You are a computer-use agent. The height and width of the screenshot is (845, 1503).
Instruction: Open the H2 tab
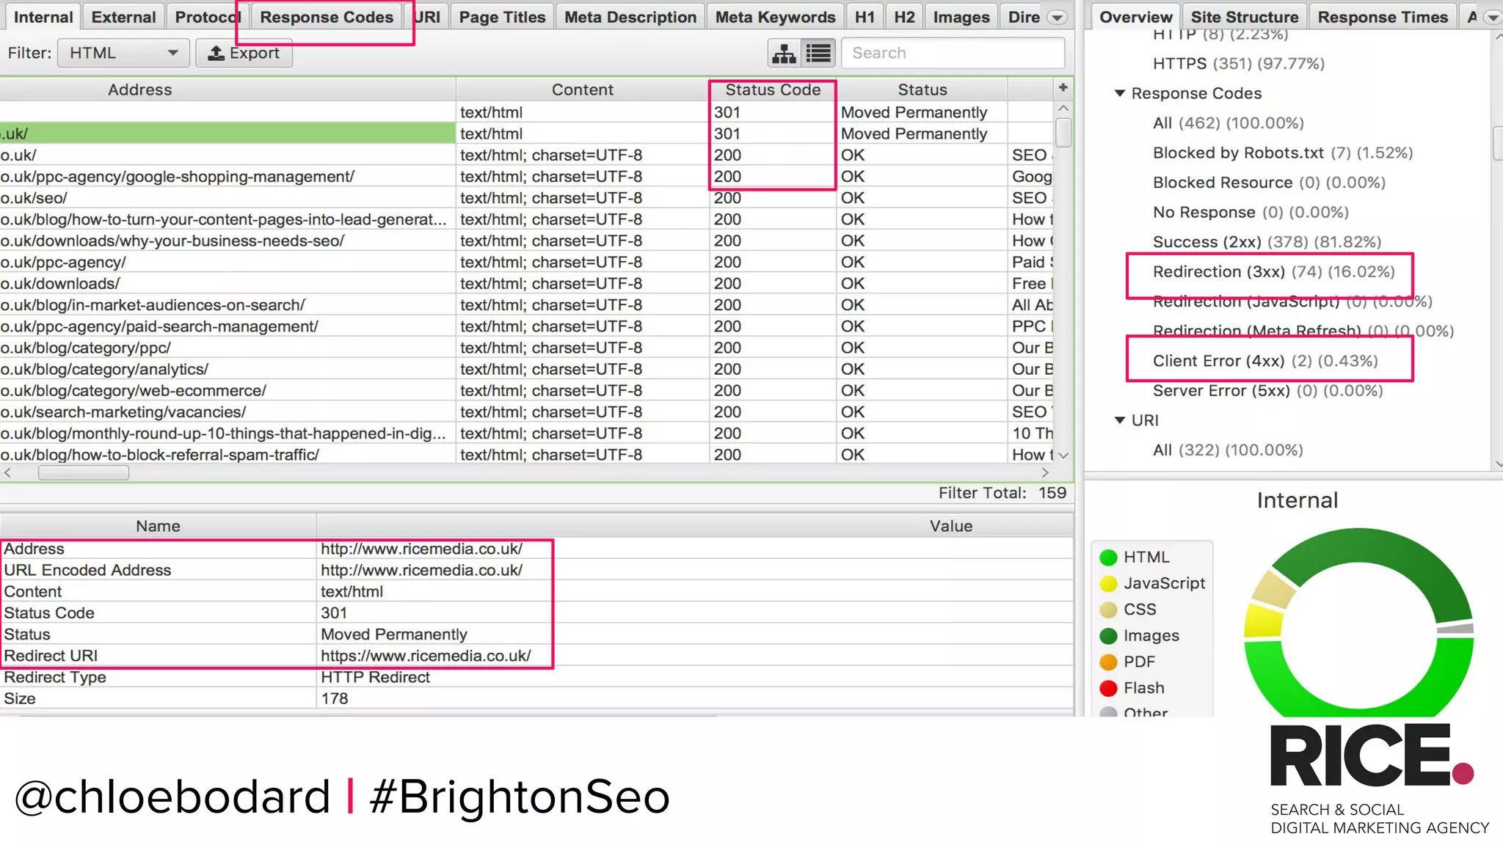click(x=904, y=17)
